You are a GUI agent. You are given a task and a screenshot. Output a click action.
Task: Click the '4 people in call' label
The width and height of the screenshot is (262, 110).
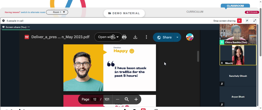(15, 21)
